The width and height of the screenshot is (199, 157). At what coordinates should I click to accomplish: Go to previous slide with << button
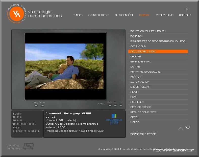click(x=115, y=105)
